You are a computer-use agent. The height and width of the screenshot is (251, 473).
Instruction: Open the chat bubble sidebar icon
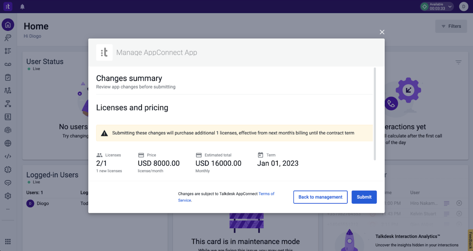point(8,183)
